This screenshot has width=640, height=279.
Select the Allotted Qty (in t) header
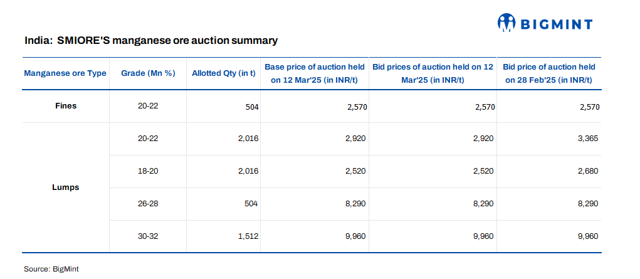coord(223,73)
